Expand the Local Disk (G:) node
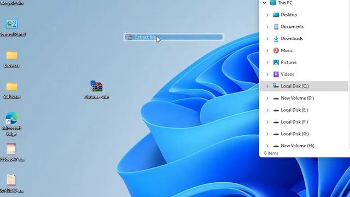This screenshot has height=197, width=350. pyautogui.click(x=267, y=134)
